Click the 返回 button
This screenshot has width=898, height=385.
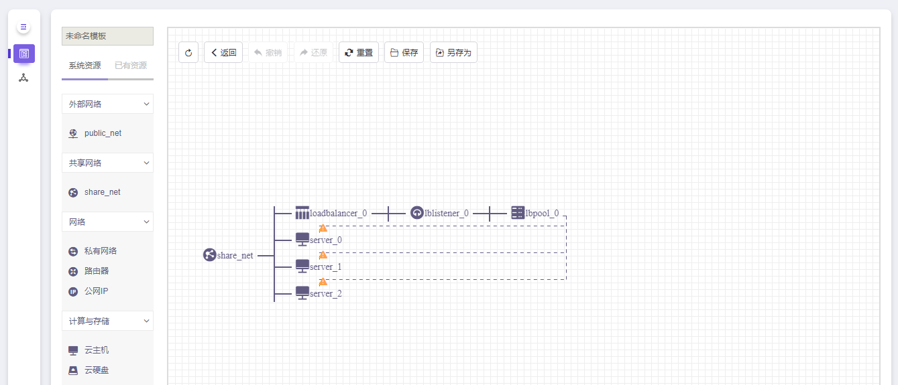pos(223,52)
